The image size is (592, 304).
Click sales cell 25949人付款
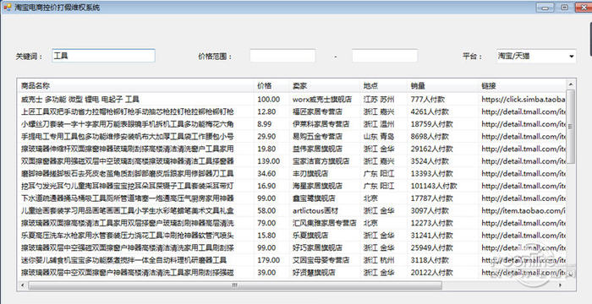(432, 247)
